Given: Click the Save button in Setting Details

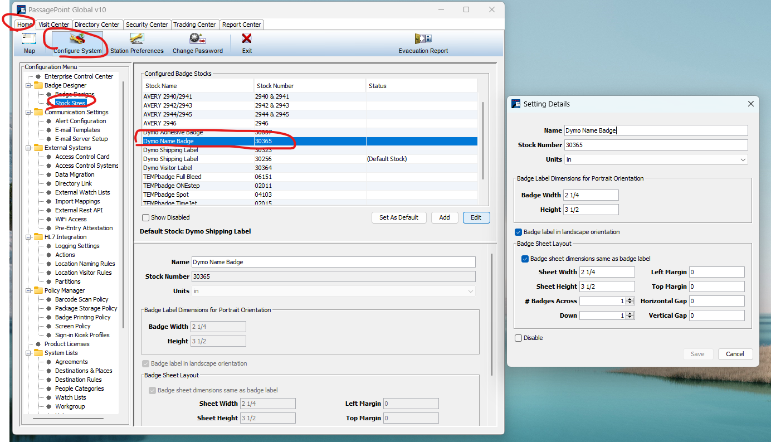Looking at the screenshot, I should [697, 354].
